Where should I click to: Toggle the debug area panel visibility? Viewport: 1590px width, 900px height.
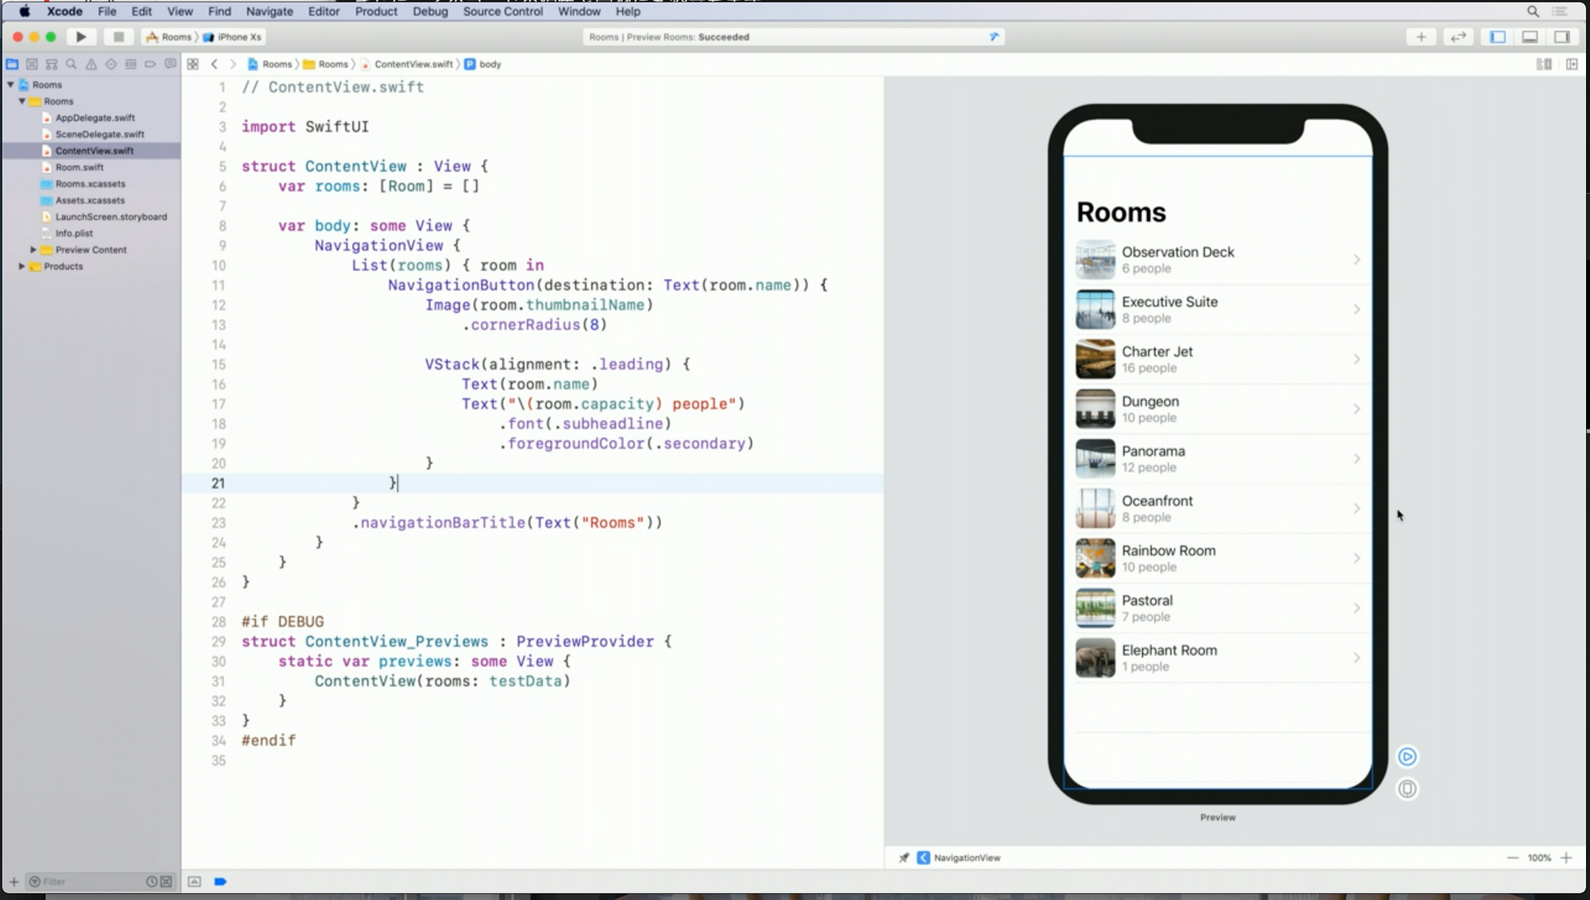(x=1530, y=37)
